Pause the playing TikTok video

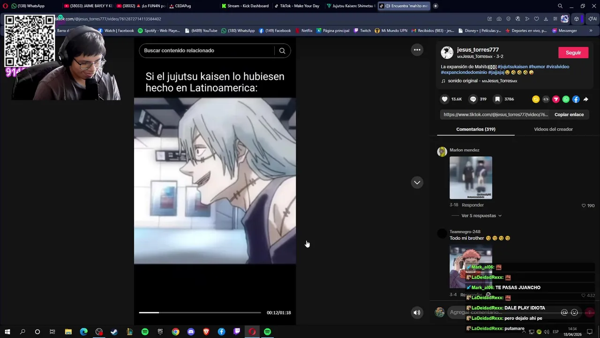pyautogui.click(x=215, y=181)
